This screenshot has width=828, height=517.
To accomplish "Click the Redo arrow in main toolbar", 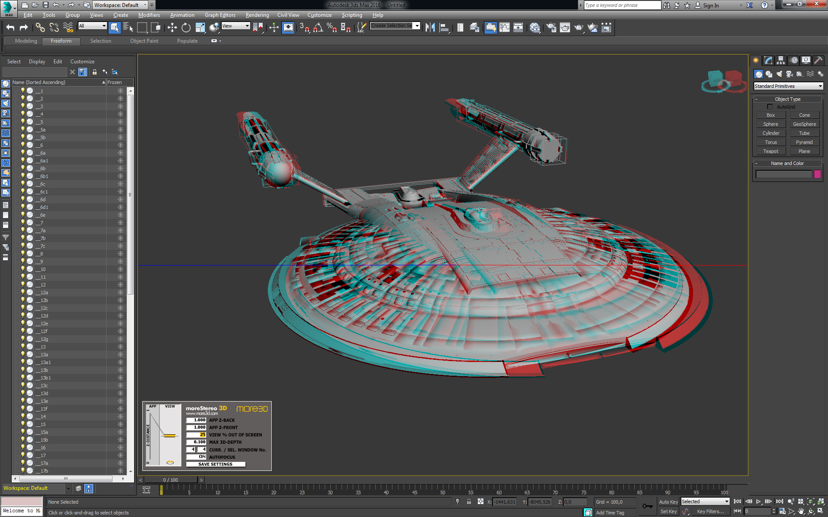I will click(24, 28).
